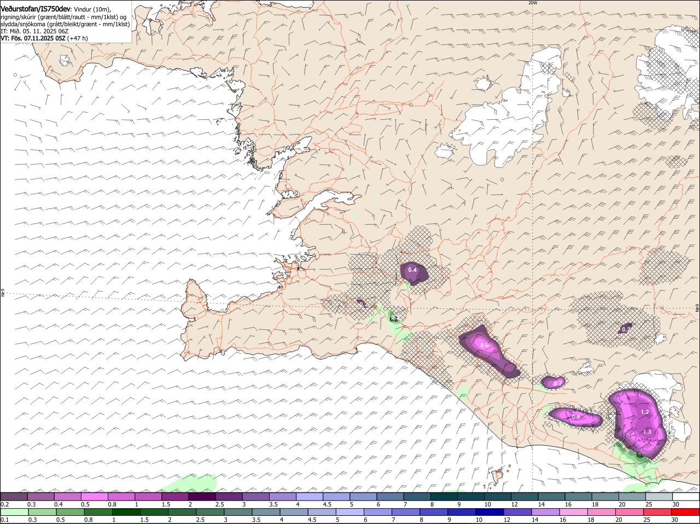Pick the upper legend swatch labeled 7
Viewport: 700px width, 524px height.
click(x=417, y=497)
